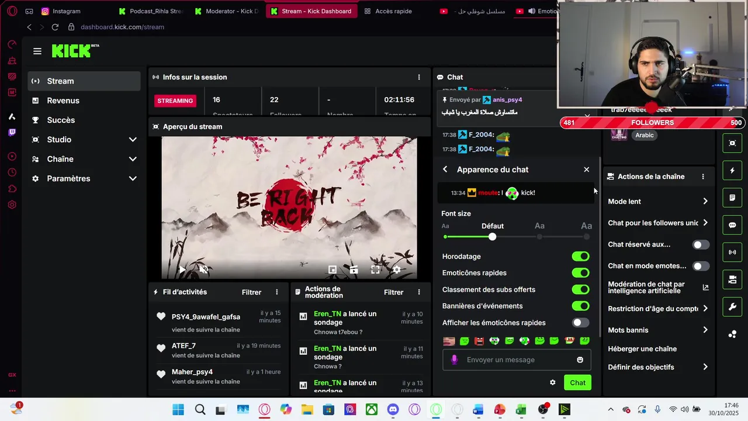This screenshot has width=748, height=421.
Task: Open Discord from the taskbar
Action: [393, 410]
